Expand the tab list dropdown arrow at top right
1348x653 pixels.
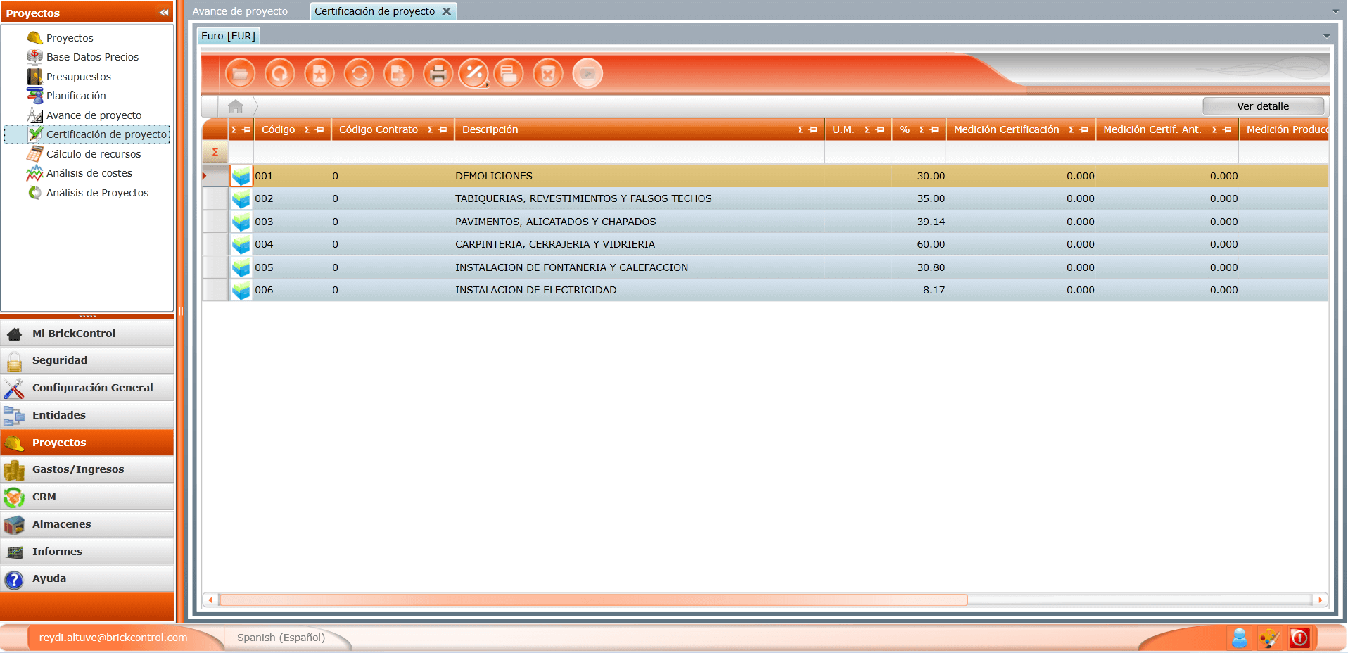point(1335,11)
